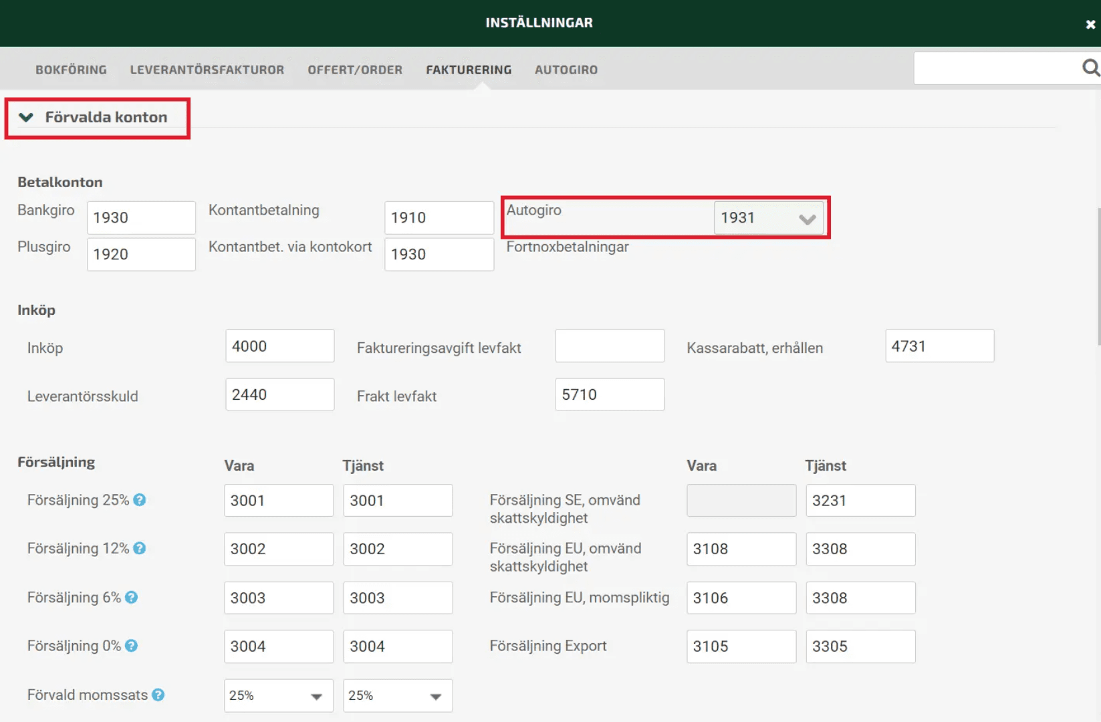Image resolution: width=1101 pixels, height=722 pixels.
Task: Select the Fakturering tab
Action: (x=469, y=70)
